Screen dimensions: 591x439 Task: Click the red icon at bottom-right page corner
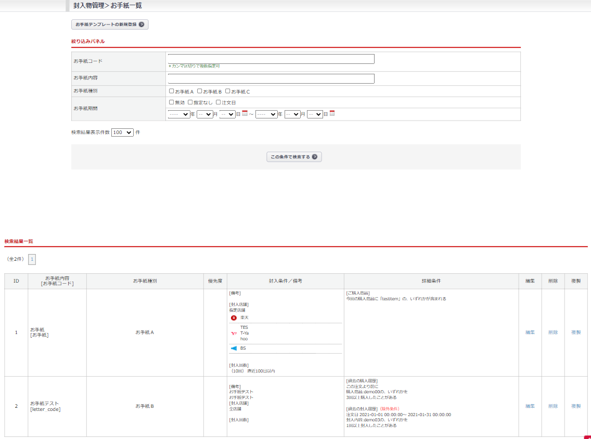[x=587, y=437]
